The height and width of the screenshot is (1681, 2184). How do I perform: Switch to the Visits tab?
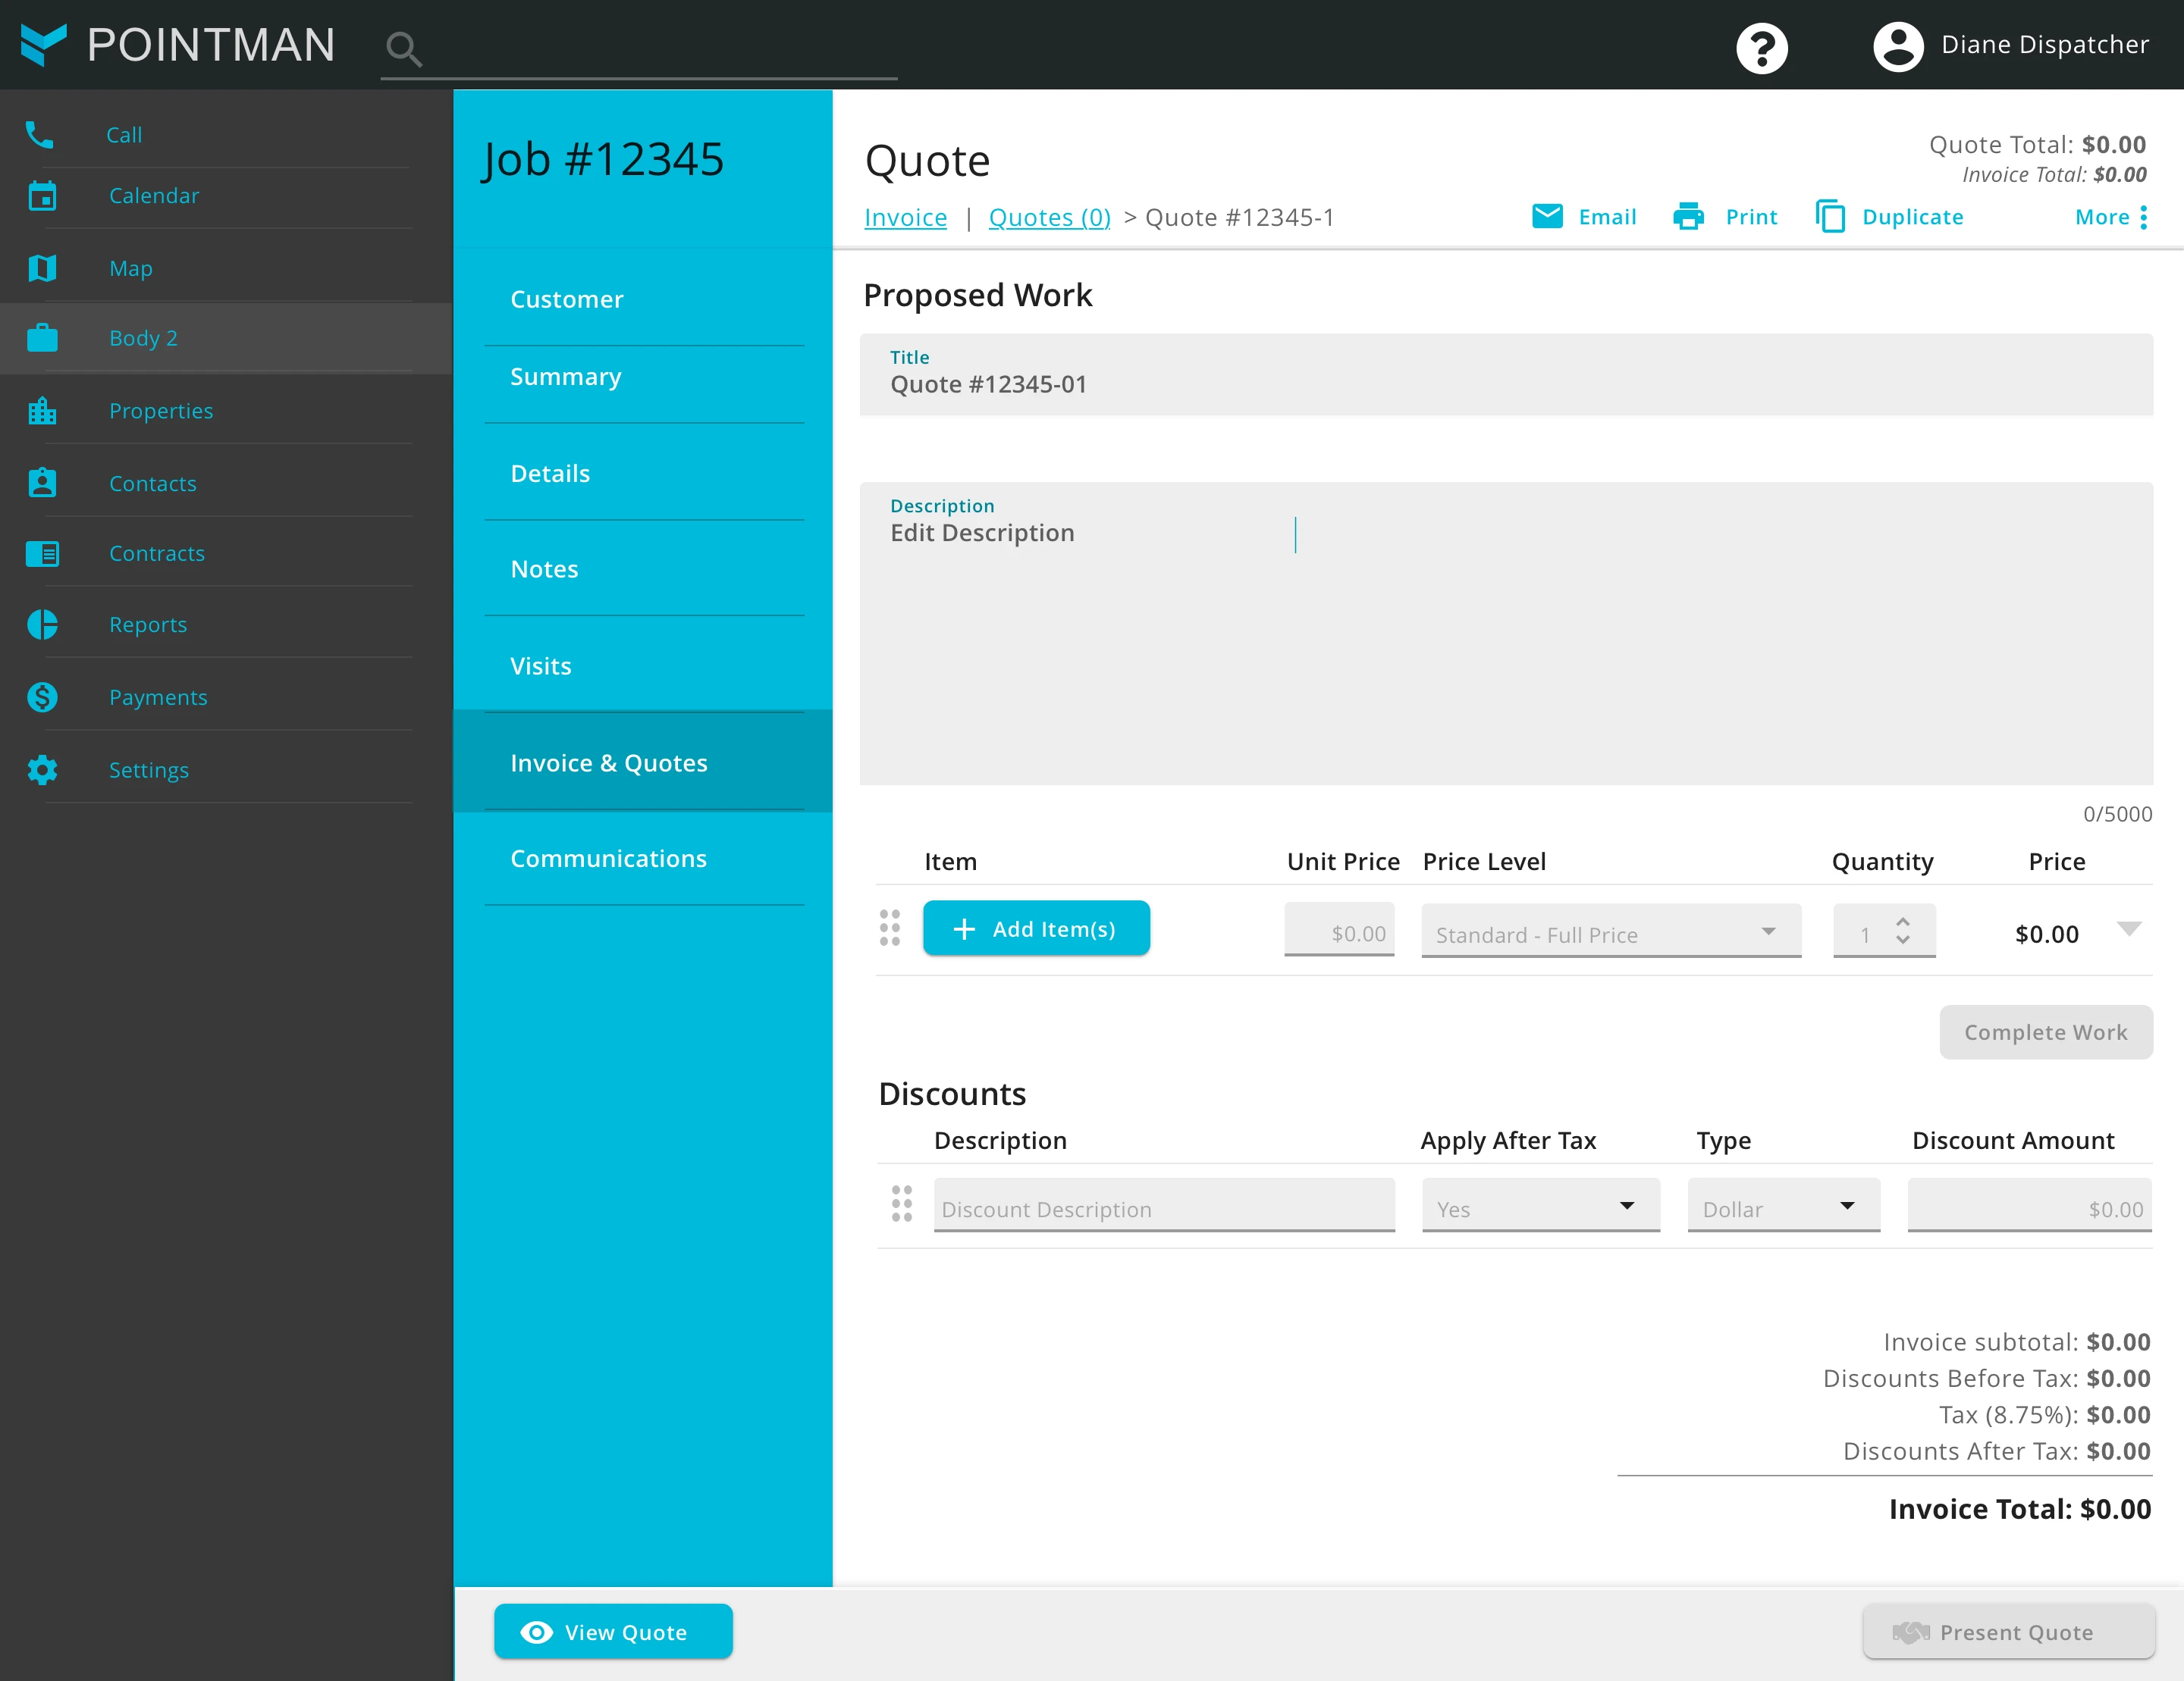coord(541,665)
